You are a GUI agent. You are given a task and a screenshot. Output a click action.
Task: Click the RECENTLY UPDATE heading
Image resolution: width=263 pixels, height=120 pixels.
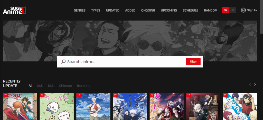[x=12, y=84]
